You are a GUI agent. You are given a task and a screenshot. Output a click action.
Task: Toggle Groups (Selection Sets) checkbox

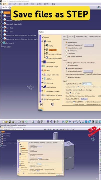coord(66,48)
